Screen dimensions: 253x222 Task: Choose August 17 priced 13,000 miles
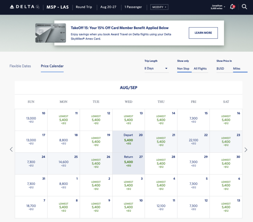[31, 142]
